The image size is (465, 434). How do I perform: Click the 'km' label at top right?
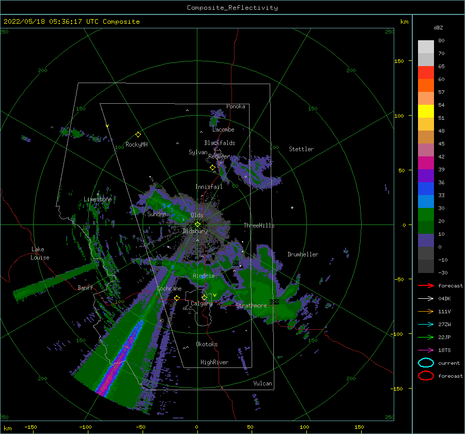coord(404,22)
